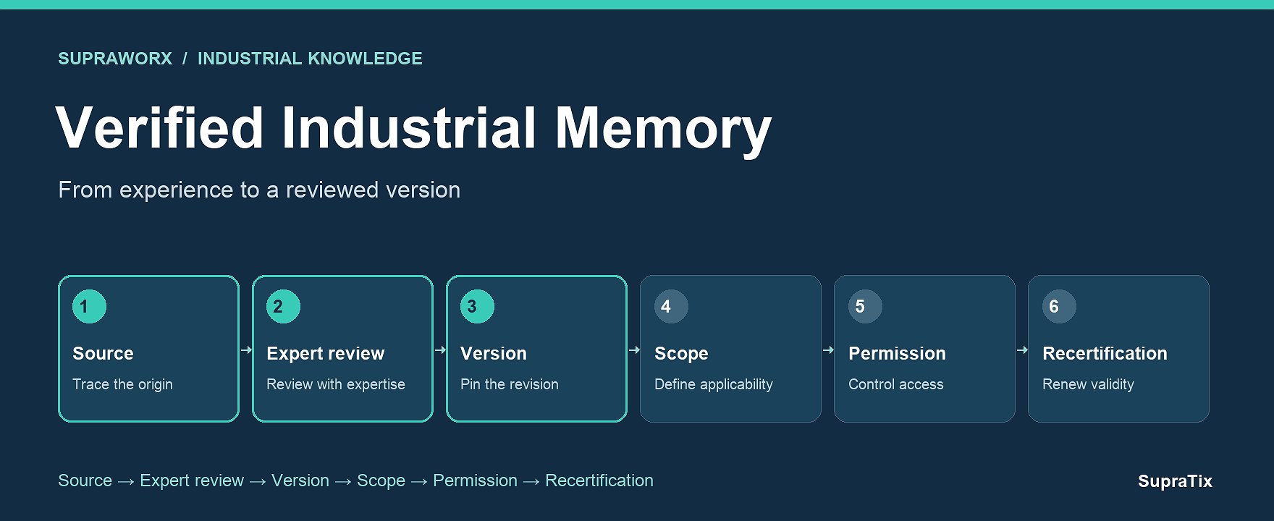Open the INDUSTRIAL KNOWLEDGE breadcrumb
The height and width of the screenshot is (521, 1274).
pyautogui.click(x=310, y=59)
